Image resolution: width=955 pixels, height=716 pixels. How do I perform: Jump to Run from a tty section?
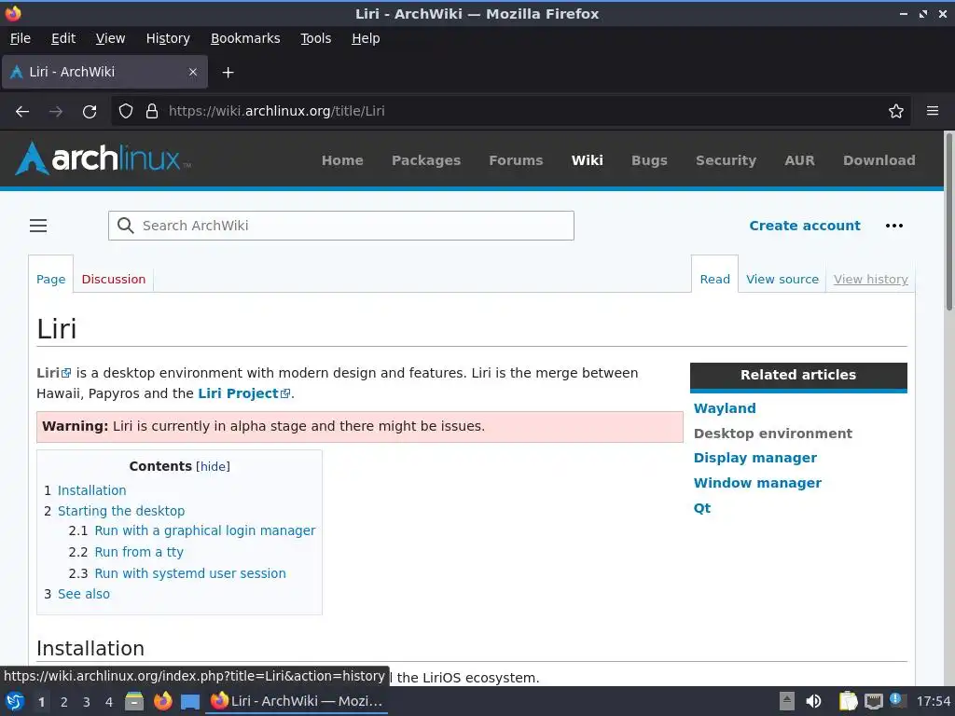pos(139,552)
